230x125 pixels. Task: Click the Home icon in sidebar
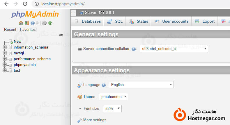pos(21,23)
